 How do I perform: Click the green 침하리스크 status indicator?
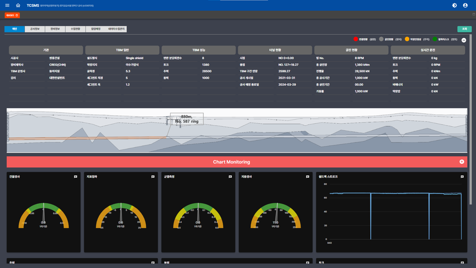(x=435, y=39)
